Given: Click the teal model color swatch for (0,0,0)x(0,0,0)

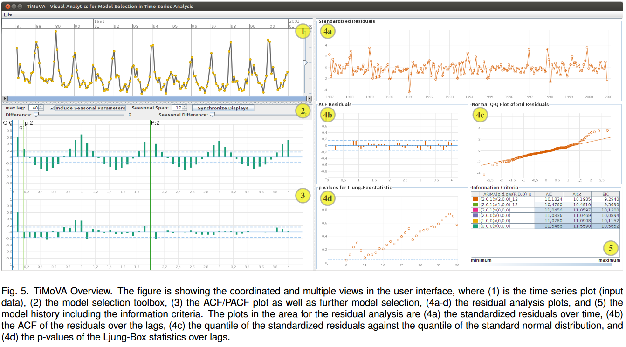Looking at the screenshot, I should 475,226.
